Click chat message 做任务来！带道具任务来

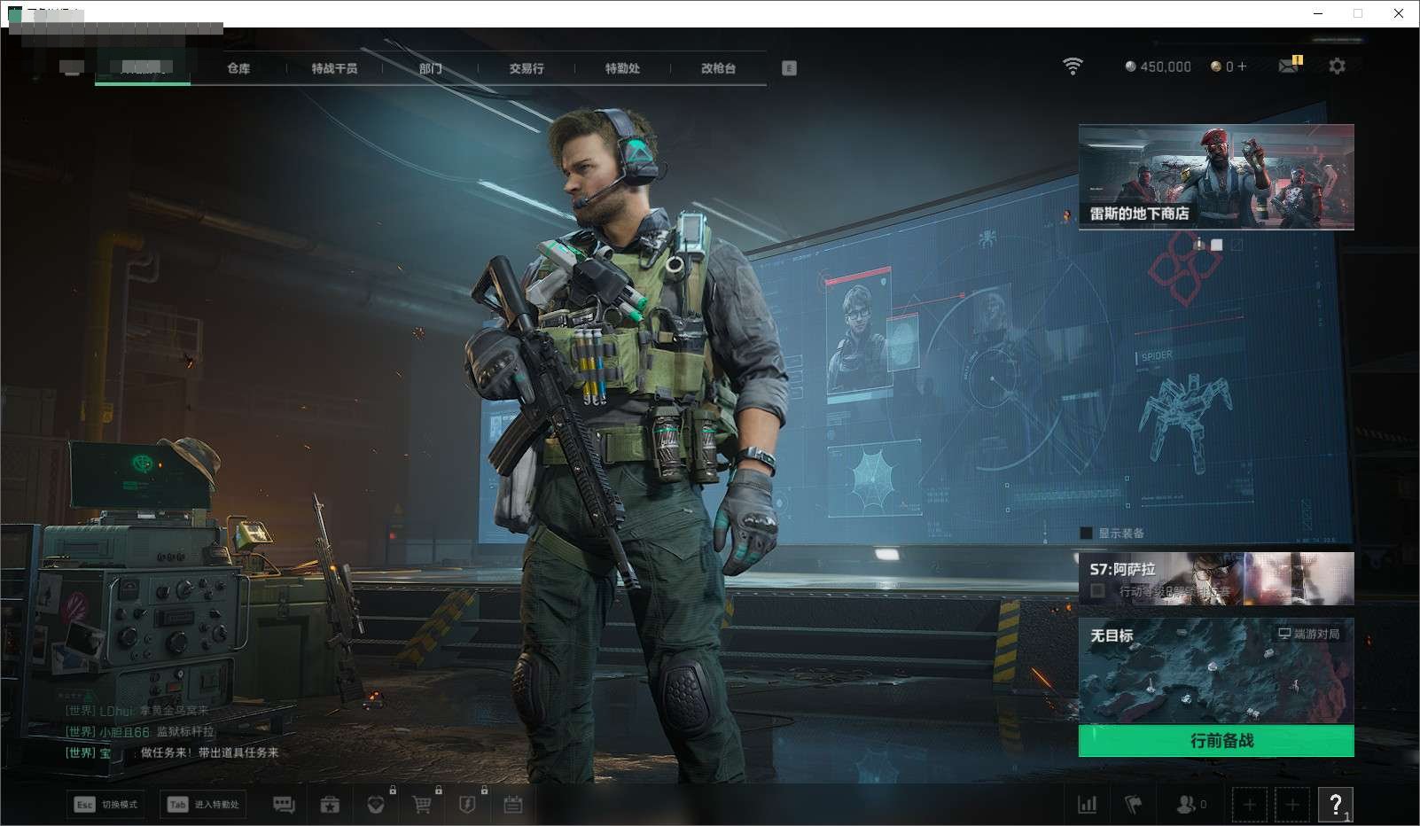click(x=210, y=752)
